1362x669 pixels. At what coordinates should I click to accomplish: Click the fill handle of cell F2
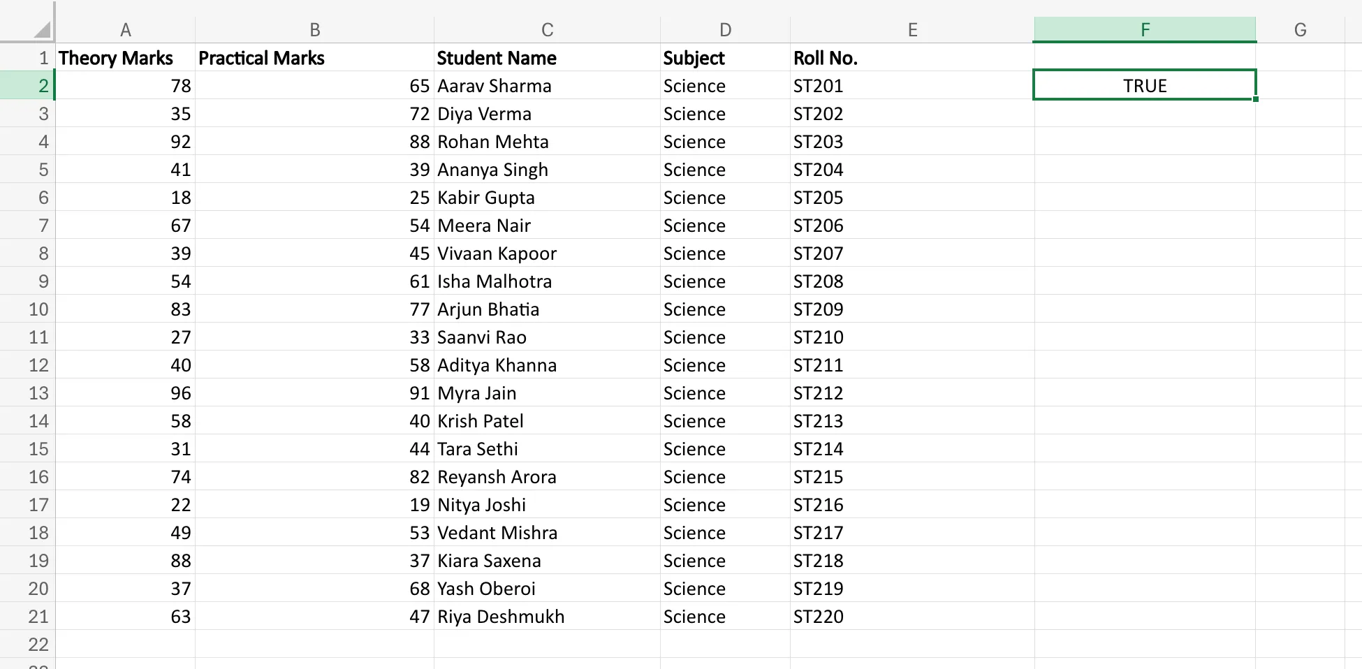point(1255,98)
